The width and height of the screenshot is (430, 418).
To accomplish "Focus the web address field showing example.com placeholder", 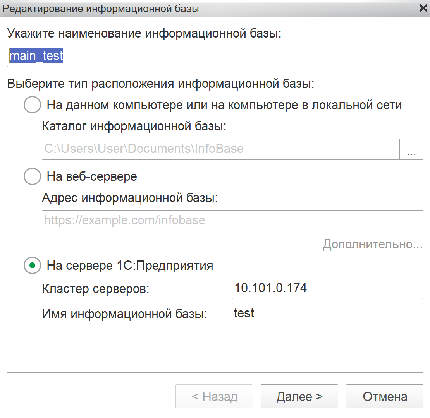I will tap(232, 221).
